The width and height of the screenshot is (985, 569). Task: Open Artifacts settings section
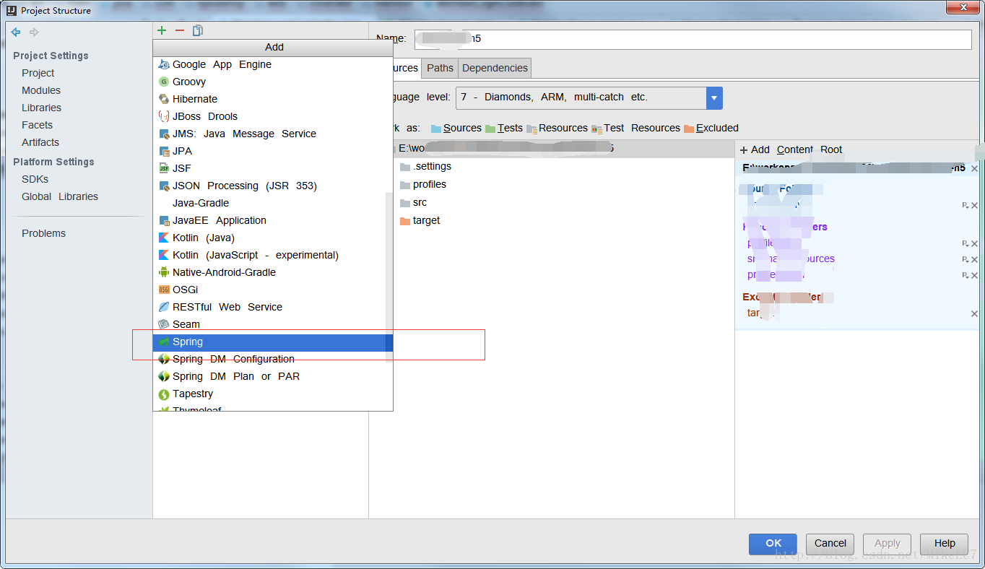click(x=40, y=142)
